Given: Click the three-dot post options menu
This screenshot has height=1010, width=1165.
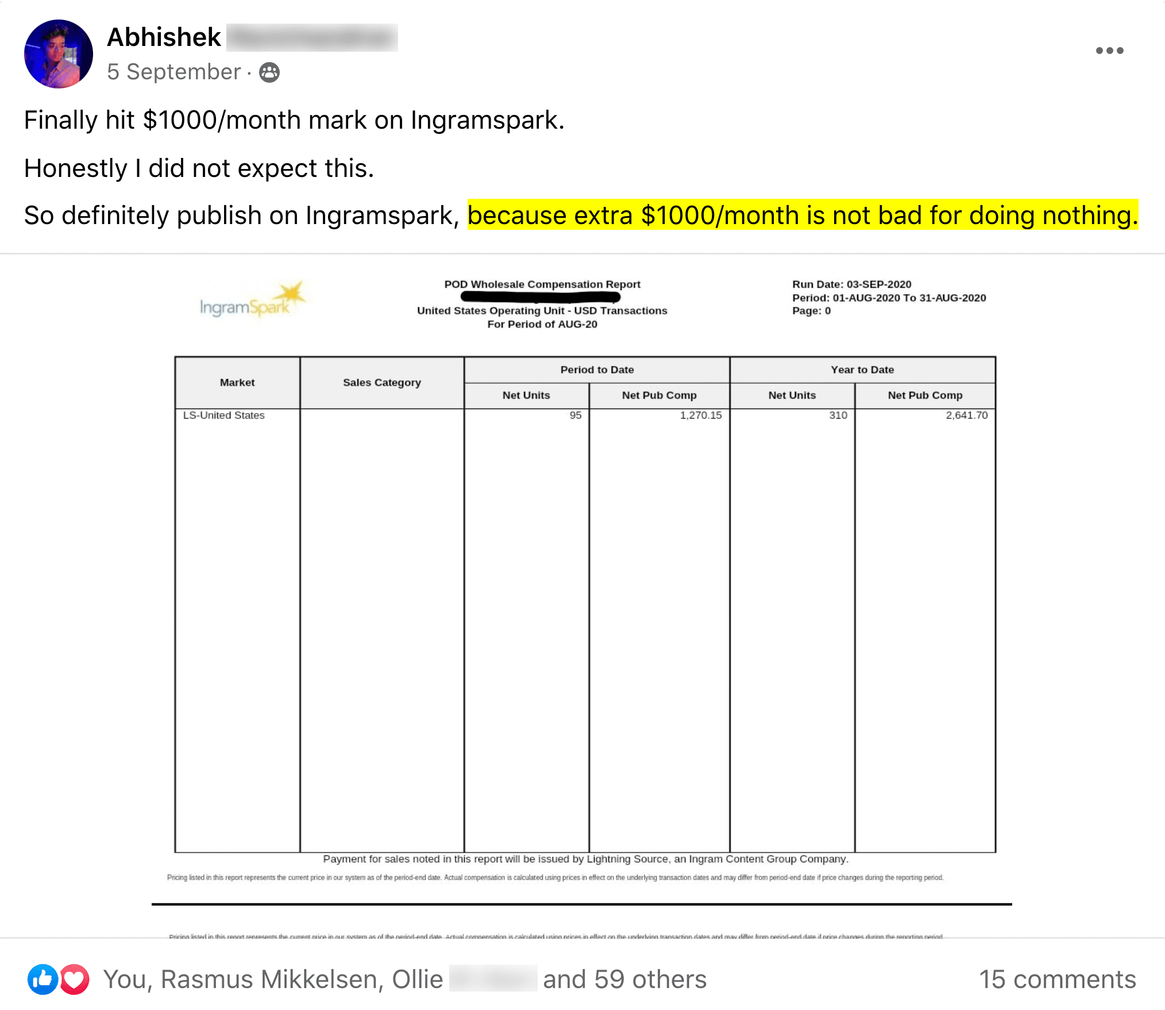Looking at the screenshot, I should (1109, 51).
